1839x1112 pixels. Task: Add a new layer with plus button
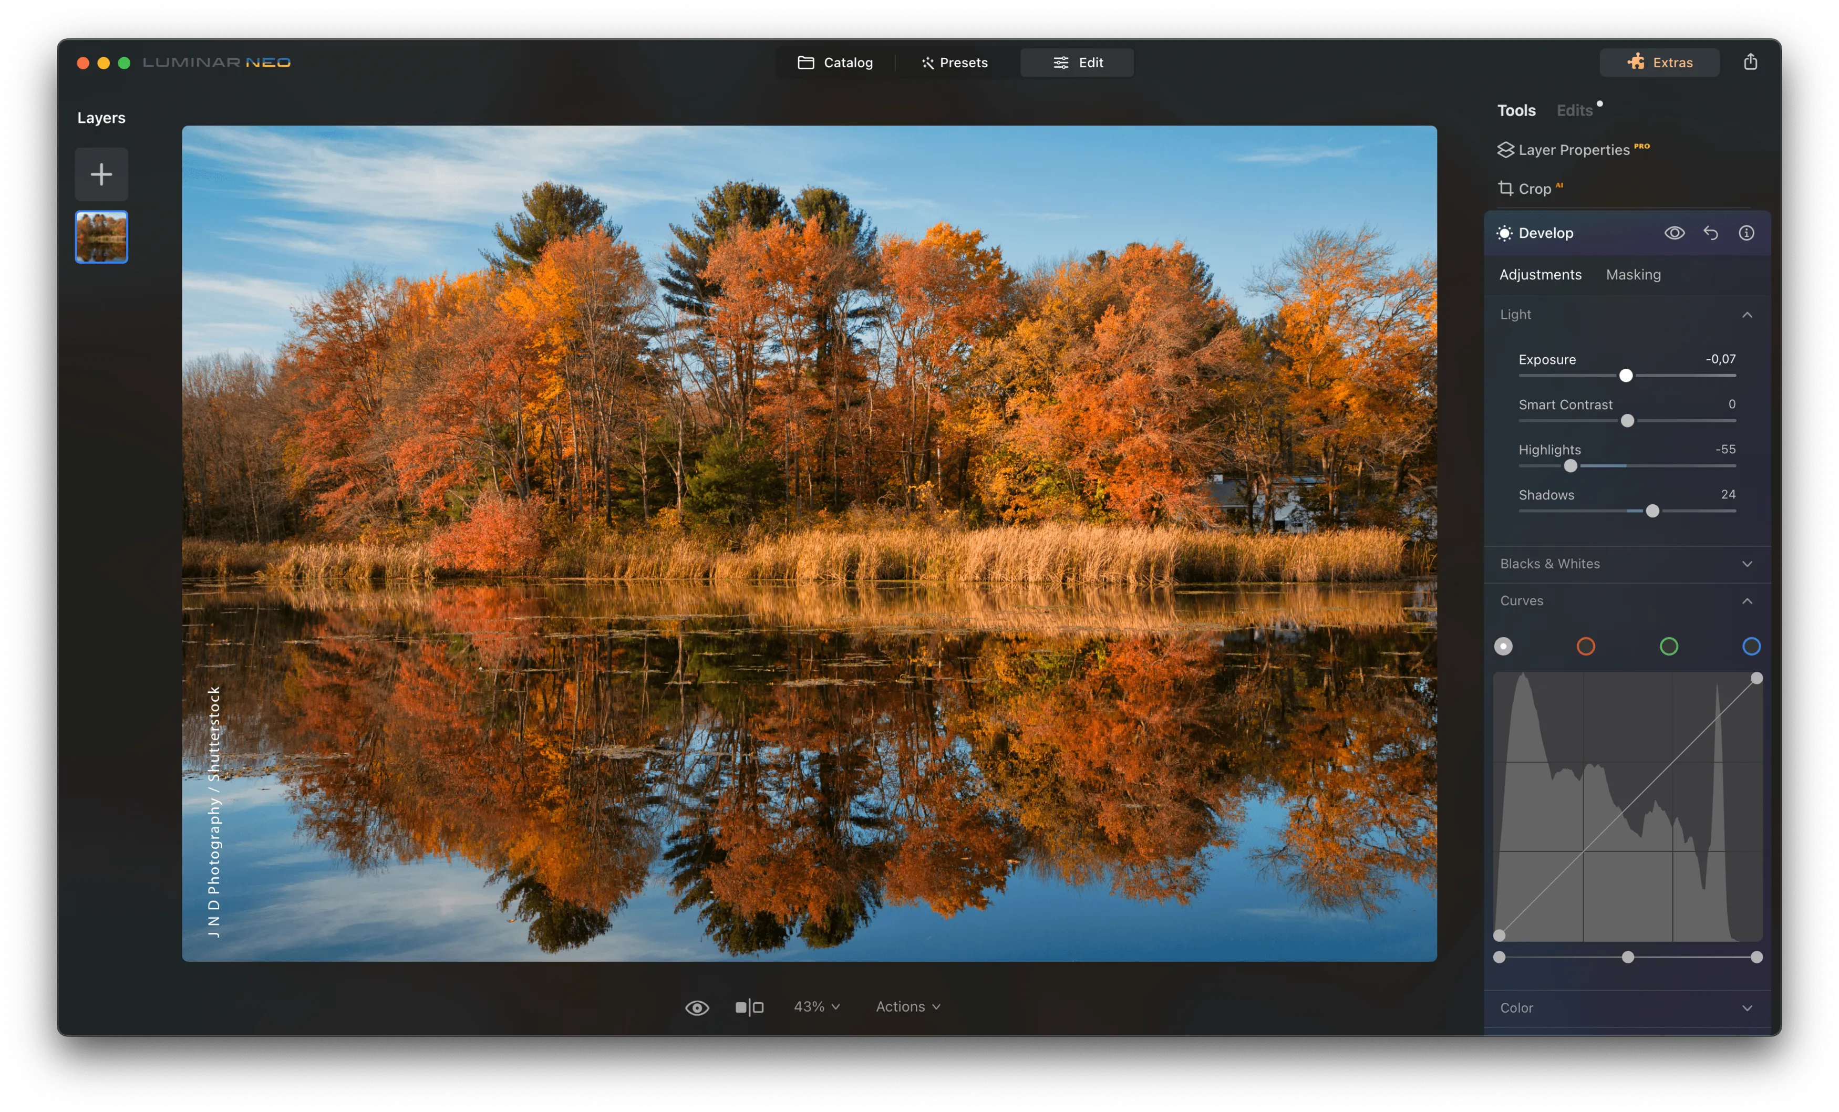101,174
